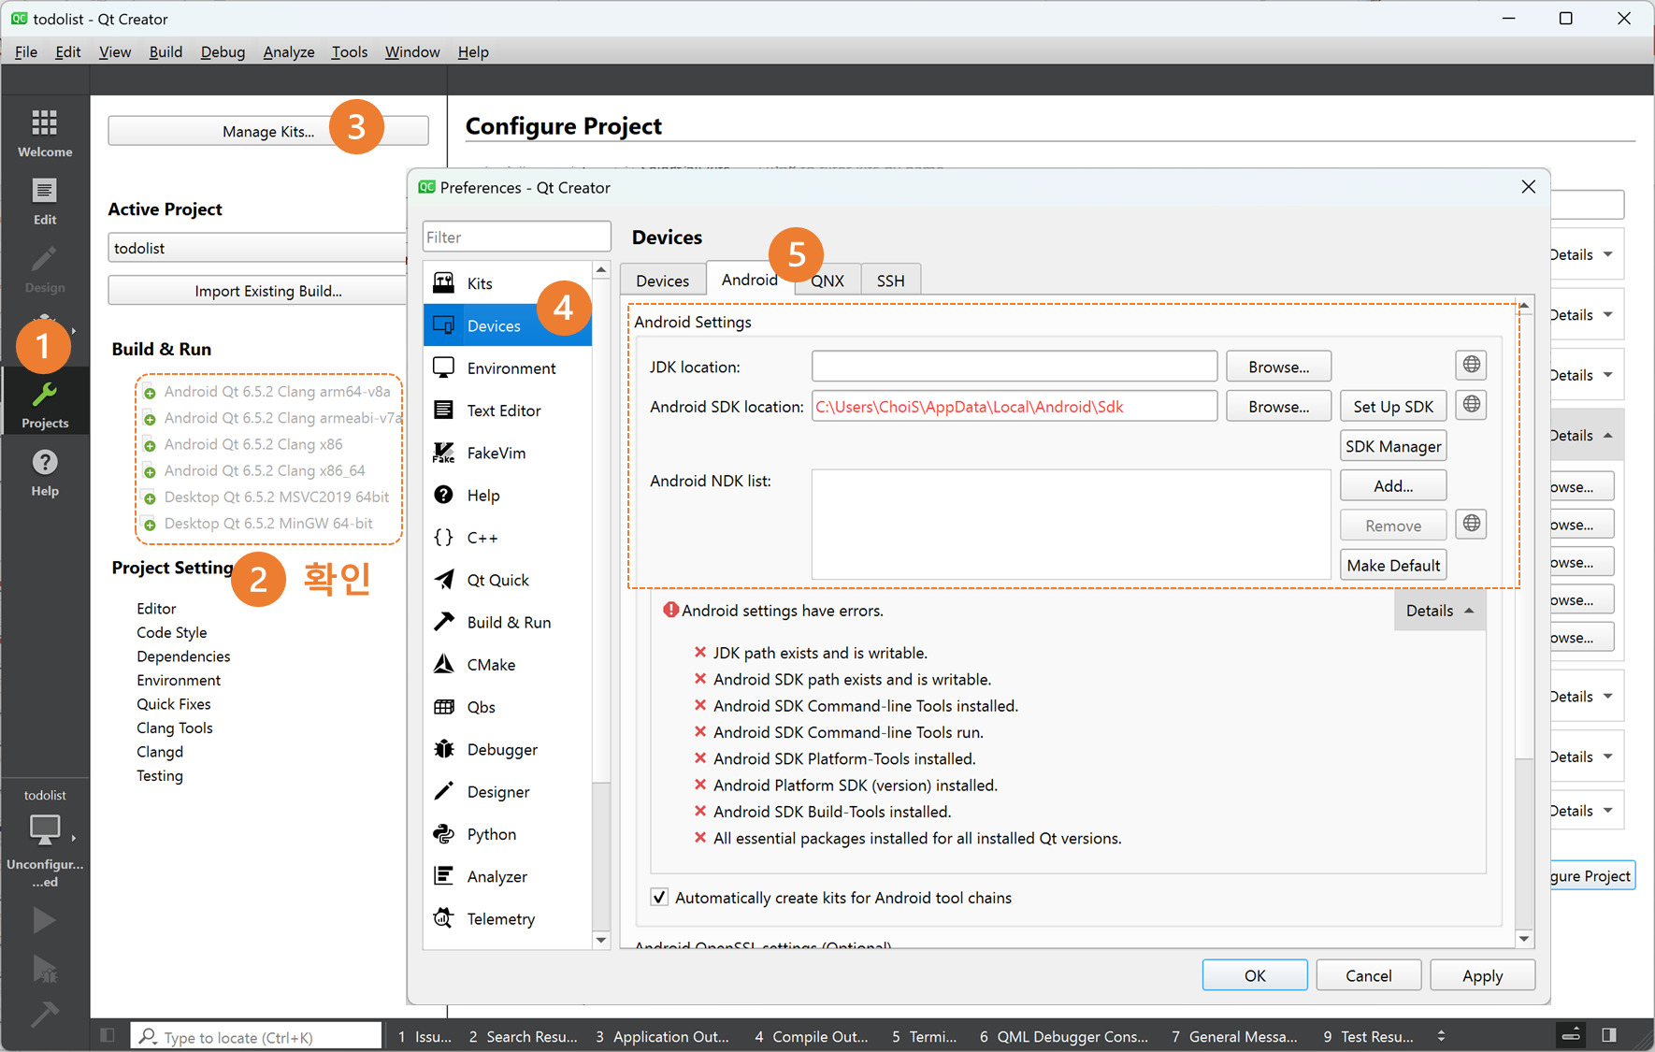Open Qt Quick preferences category
Image resolution: width=1655 pixels, height=1052 pixels.
pos(508,580)
